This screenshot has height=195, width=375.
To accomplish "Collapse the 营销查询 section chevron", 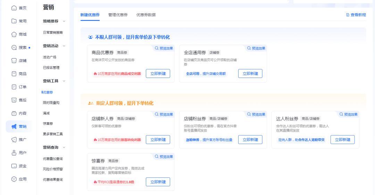I will pyautogui.click(x=64, y=147).
